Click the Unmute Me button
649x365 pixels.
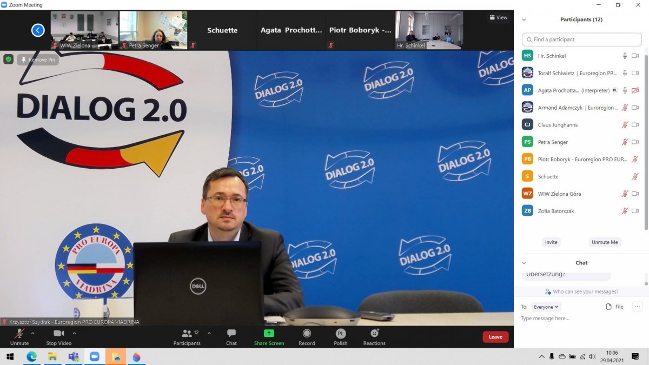[605, 242]
